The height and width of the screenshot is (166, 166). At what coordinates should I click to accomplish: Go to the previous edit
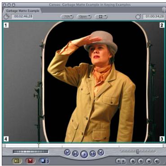pyautogui.click(x=67, y=153)
